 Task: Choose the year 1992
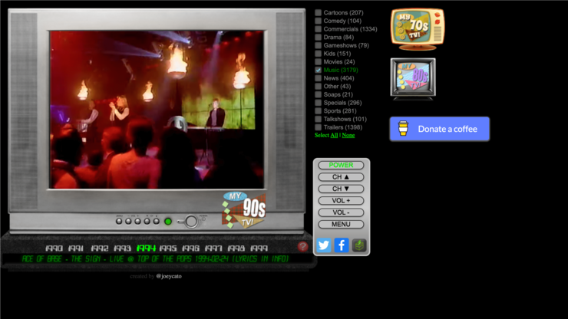point(100,248)
